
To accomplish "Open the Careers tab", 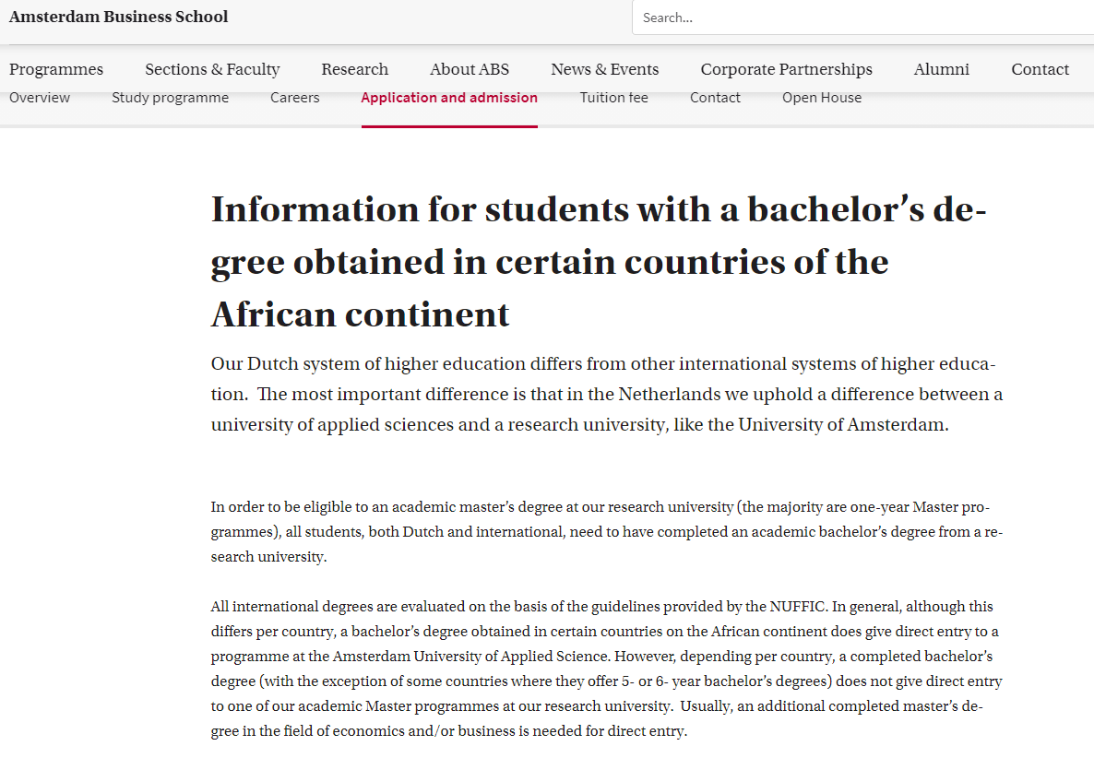I will (x=295, y=98).
